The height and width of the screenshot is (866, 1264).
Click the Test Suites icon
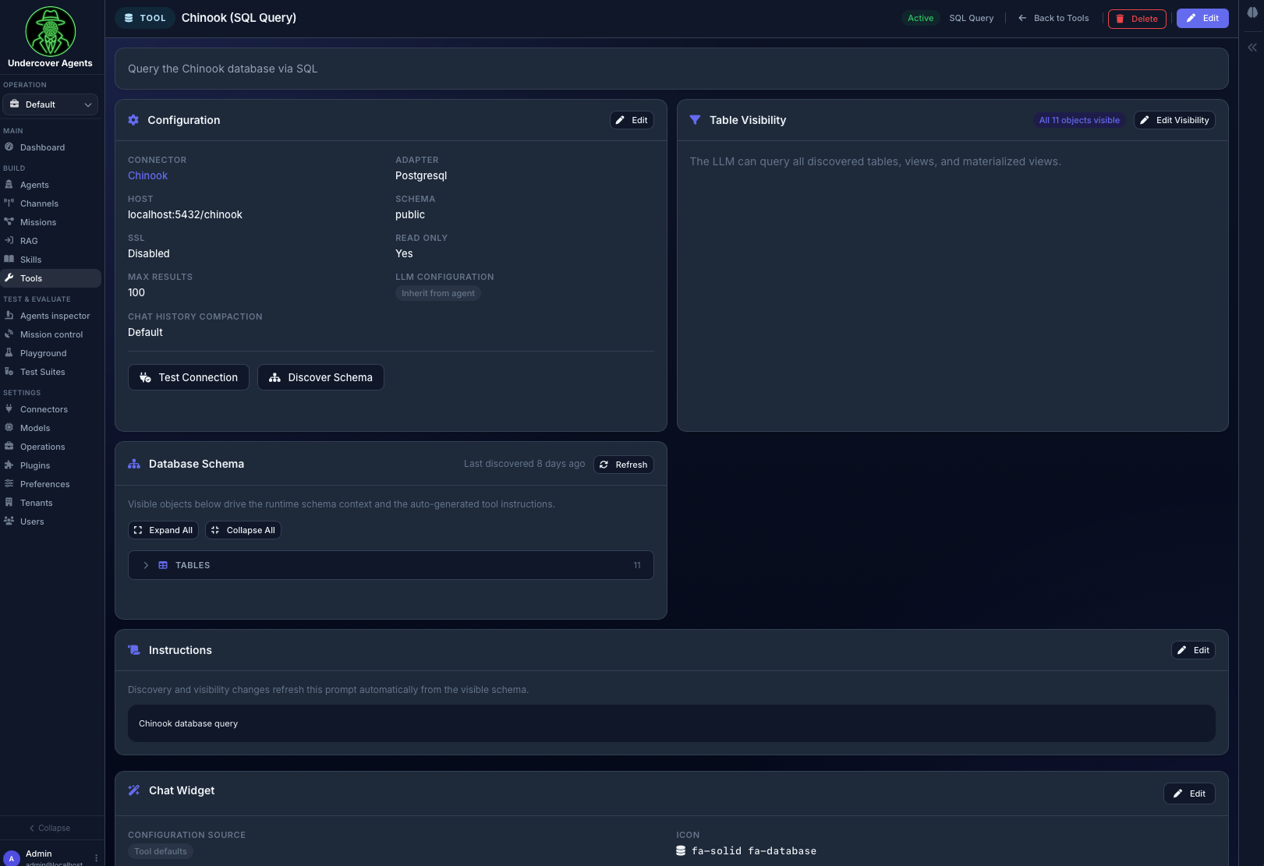coord(9,371)
